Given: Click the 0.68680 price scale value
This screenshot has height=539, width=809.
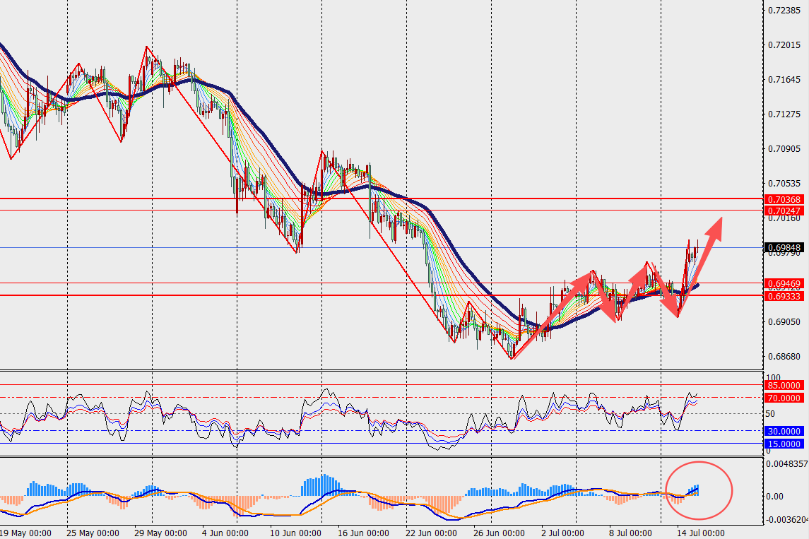Looking at the screenshot, I should point(784,357).
